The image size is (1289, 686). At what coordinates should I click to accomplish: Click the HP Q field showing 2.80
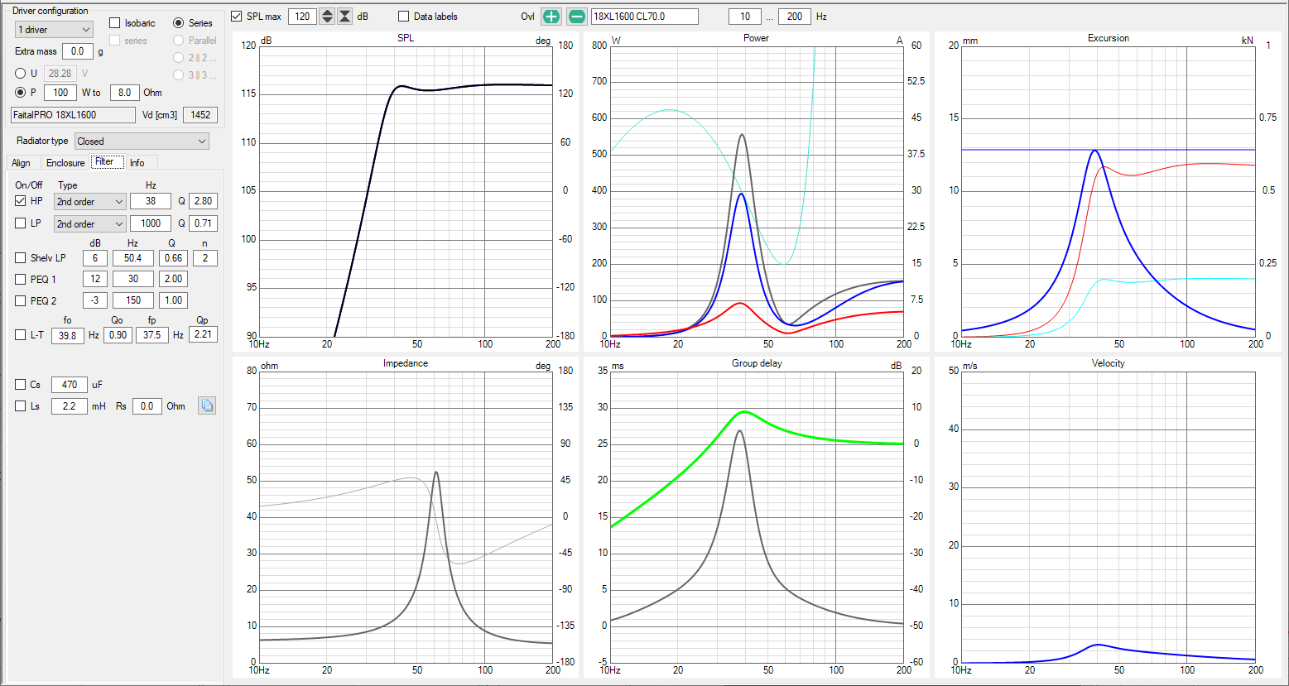point(204,201)
